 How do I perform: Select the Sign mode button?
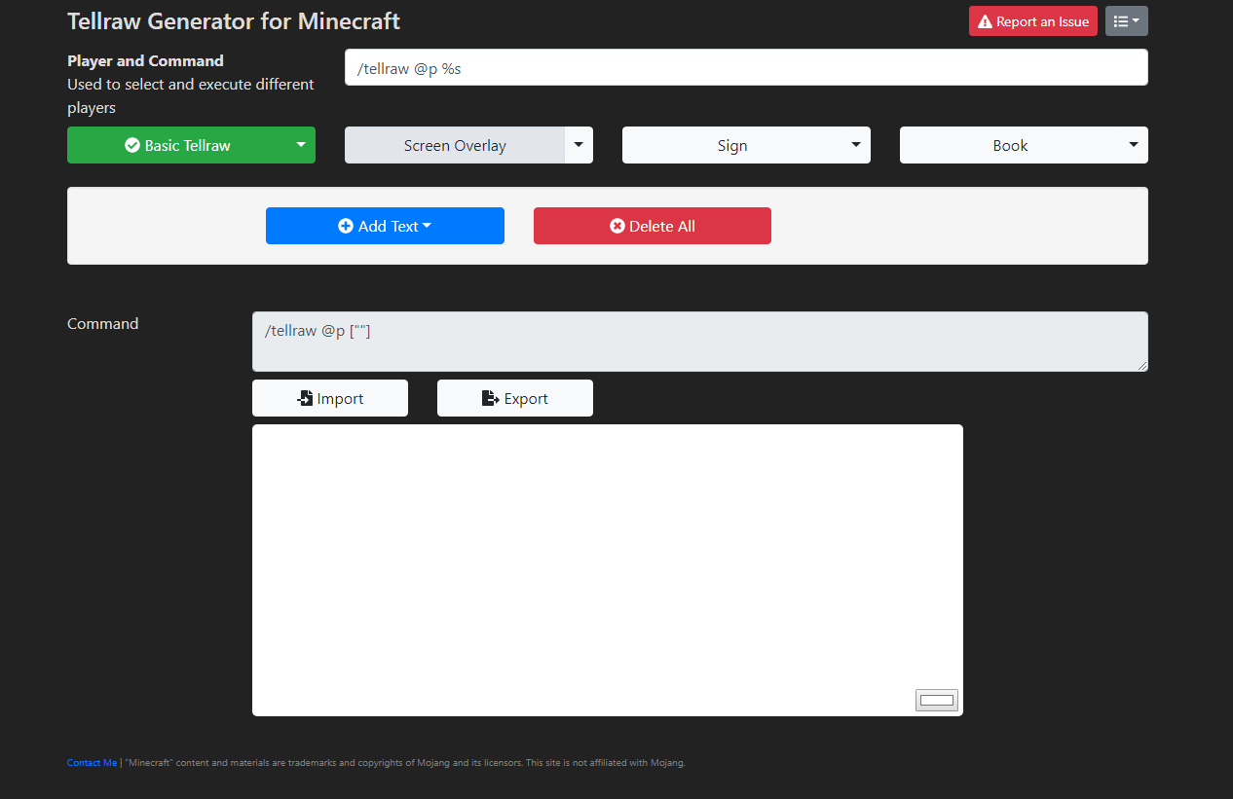(x=731, y=145)
